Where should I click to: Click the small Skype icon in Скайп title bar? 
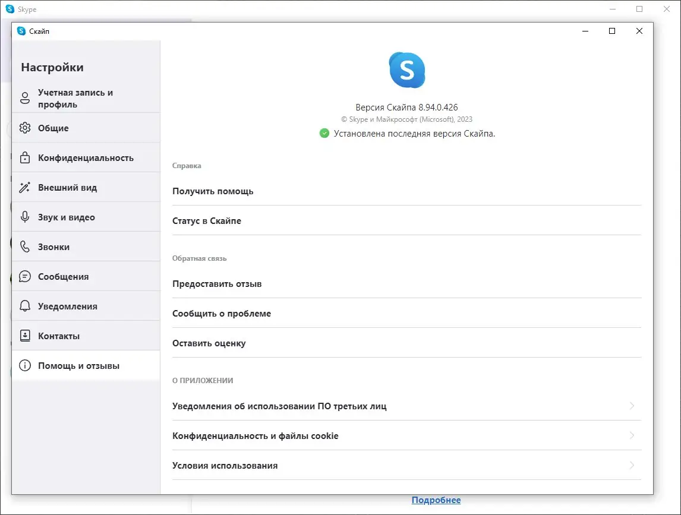point(21,31)
